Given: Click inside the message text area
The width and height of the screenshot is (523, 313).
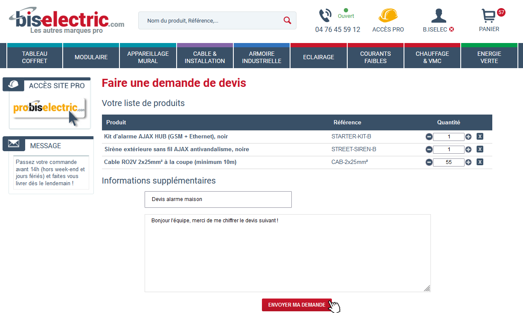Looking at the screenshot, I should 288,253.
